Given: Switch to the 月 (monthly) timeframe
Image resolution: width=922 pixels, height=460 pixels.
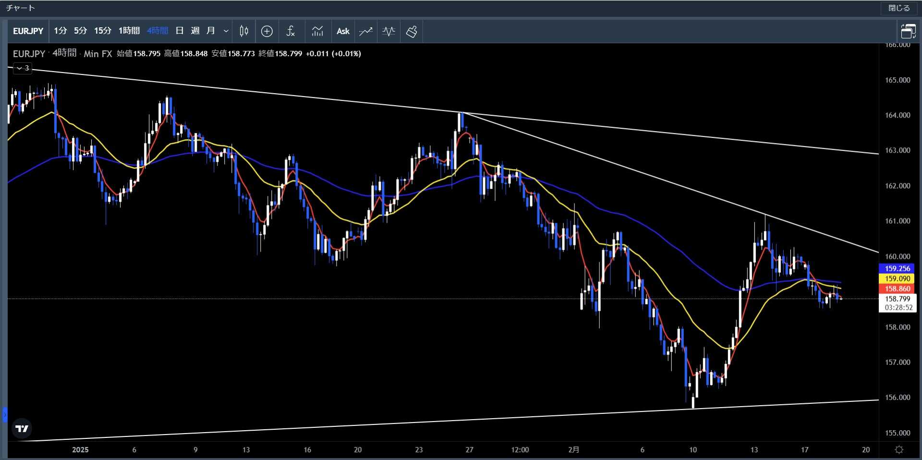Looking at the screenshot, I should pyautogui.click(x=210, y=31).
